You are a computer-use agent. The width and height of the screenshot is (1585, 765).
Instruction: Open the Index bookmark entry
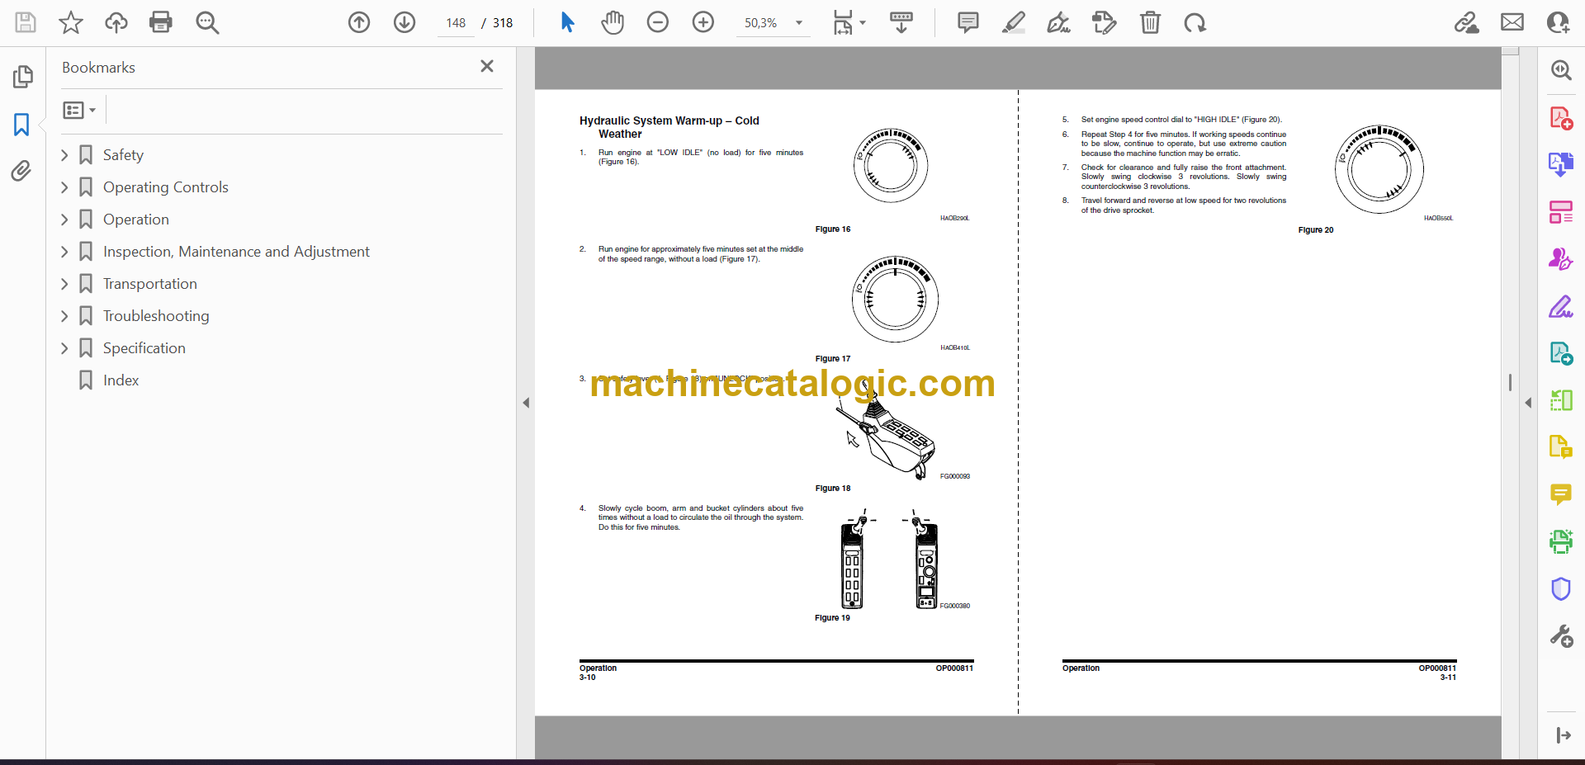tap(121, 380)
